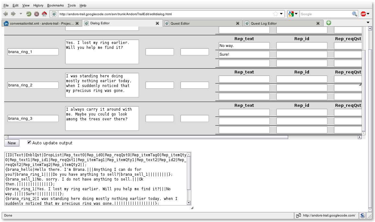Click the Forward navigation arrow
The width and height of the screenshot is (375, 222).
click(13, 14)
